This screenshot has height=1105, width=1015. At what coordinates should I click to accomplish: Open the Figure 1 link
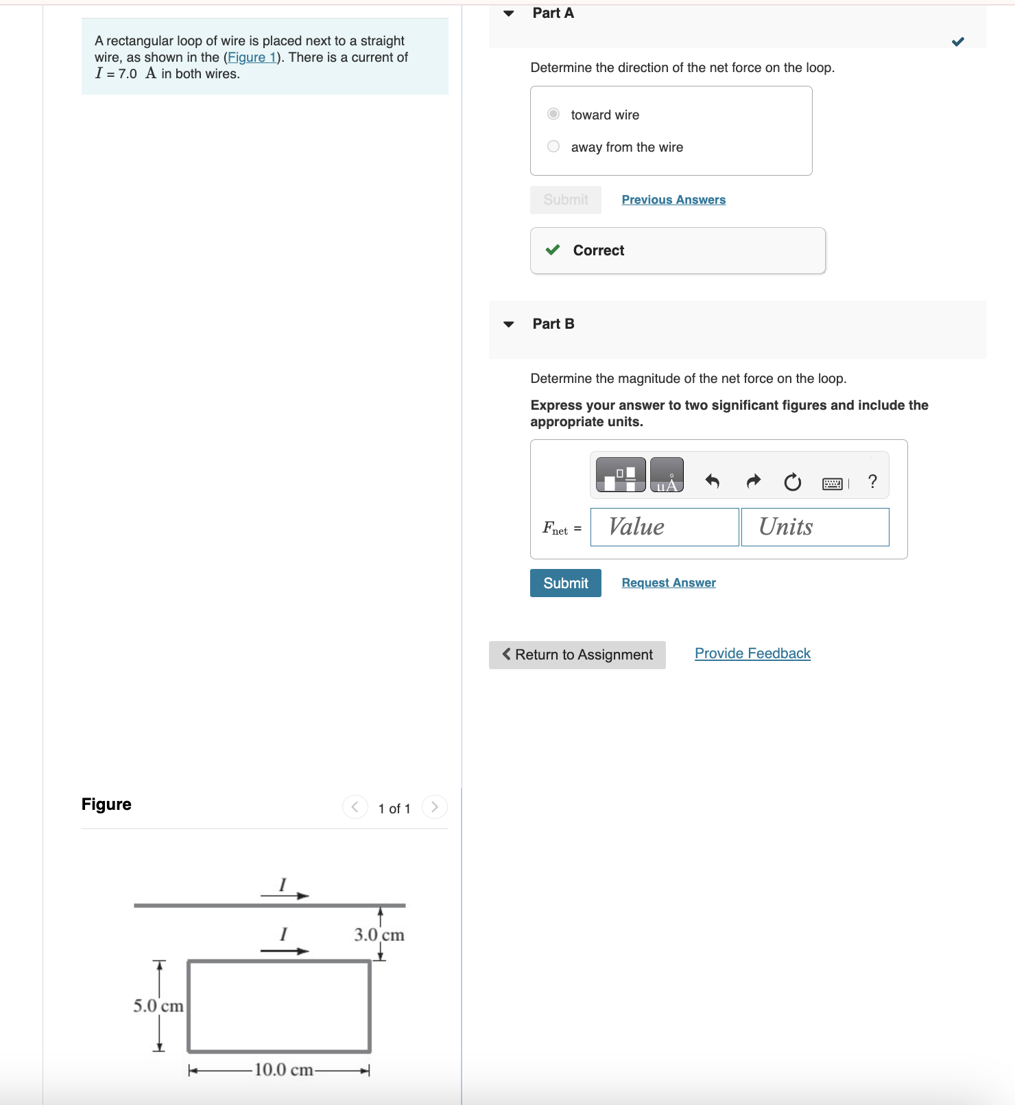click(251, 57)
